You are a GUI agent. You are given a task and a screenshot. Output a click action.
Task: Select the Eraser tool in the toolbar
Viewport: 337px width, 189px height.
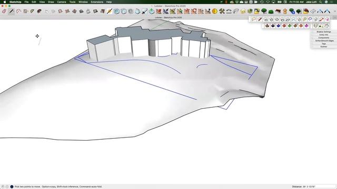click(x=4, y=11)
